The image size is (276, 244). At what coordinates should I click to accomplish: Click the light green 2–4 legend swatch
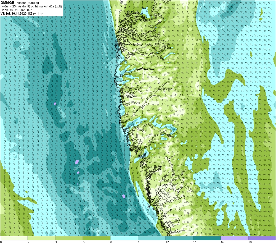[x=41, y=238]
